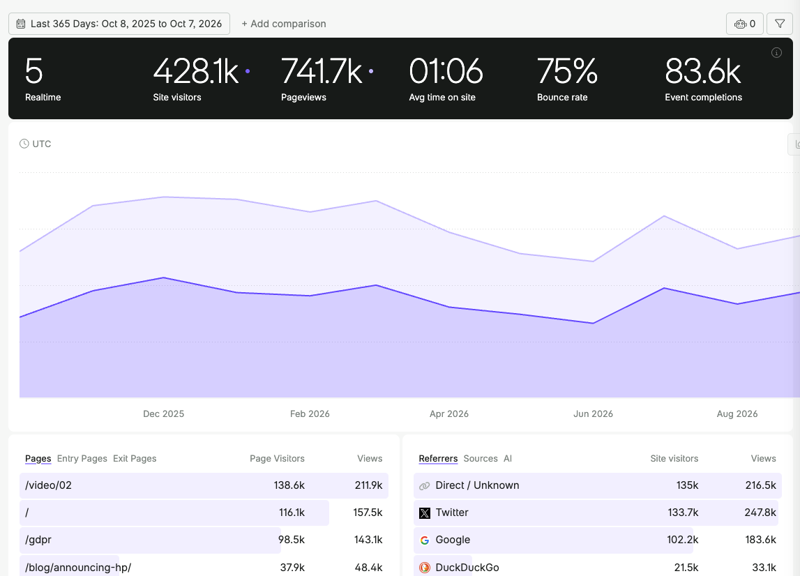Image resolution: width=800 pixels, height=576 pixels.
Task: Select the Event completions metric
Action: 703,79
